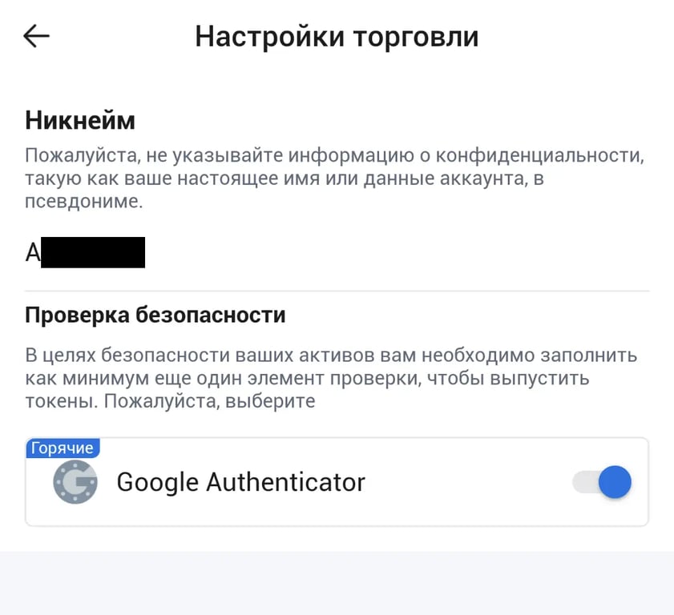The width and height of the screenshot is (674, 615).
Task: Click the divider line below nickname
Action: (x=337, y=291)
